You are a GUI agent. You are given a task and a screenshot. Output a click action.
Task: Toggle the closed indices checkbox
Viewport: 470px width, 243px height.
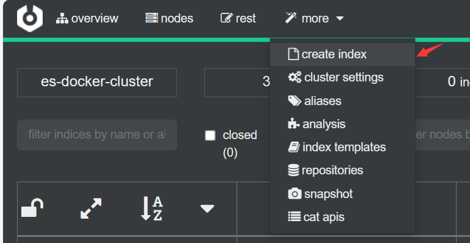tap(210, 135)
